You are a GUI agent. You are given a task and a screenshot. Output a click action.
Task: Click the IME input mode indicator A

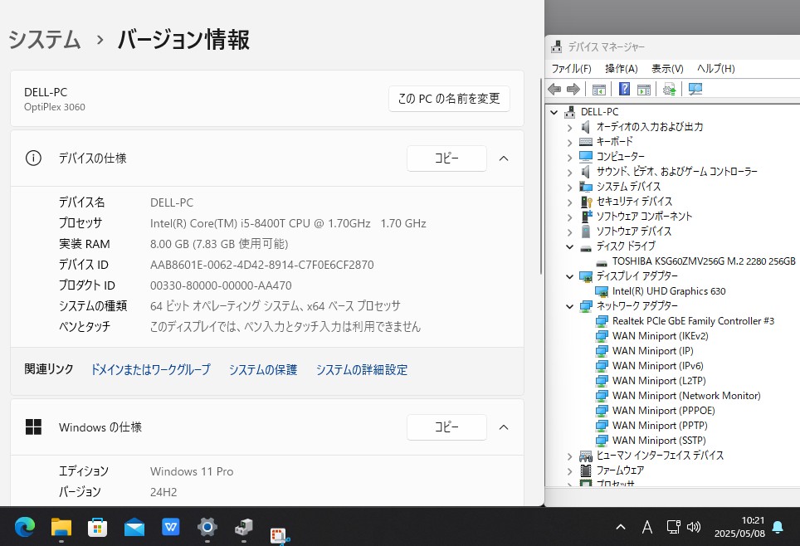click(647, 527)
